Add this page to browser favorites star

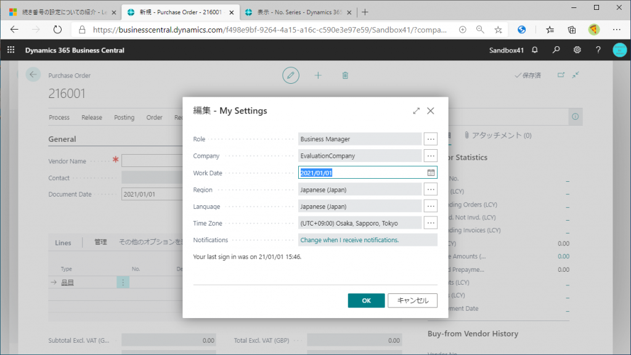point(498,30)
